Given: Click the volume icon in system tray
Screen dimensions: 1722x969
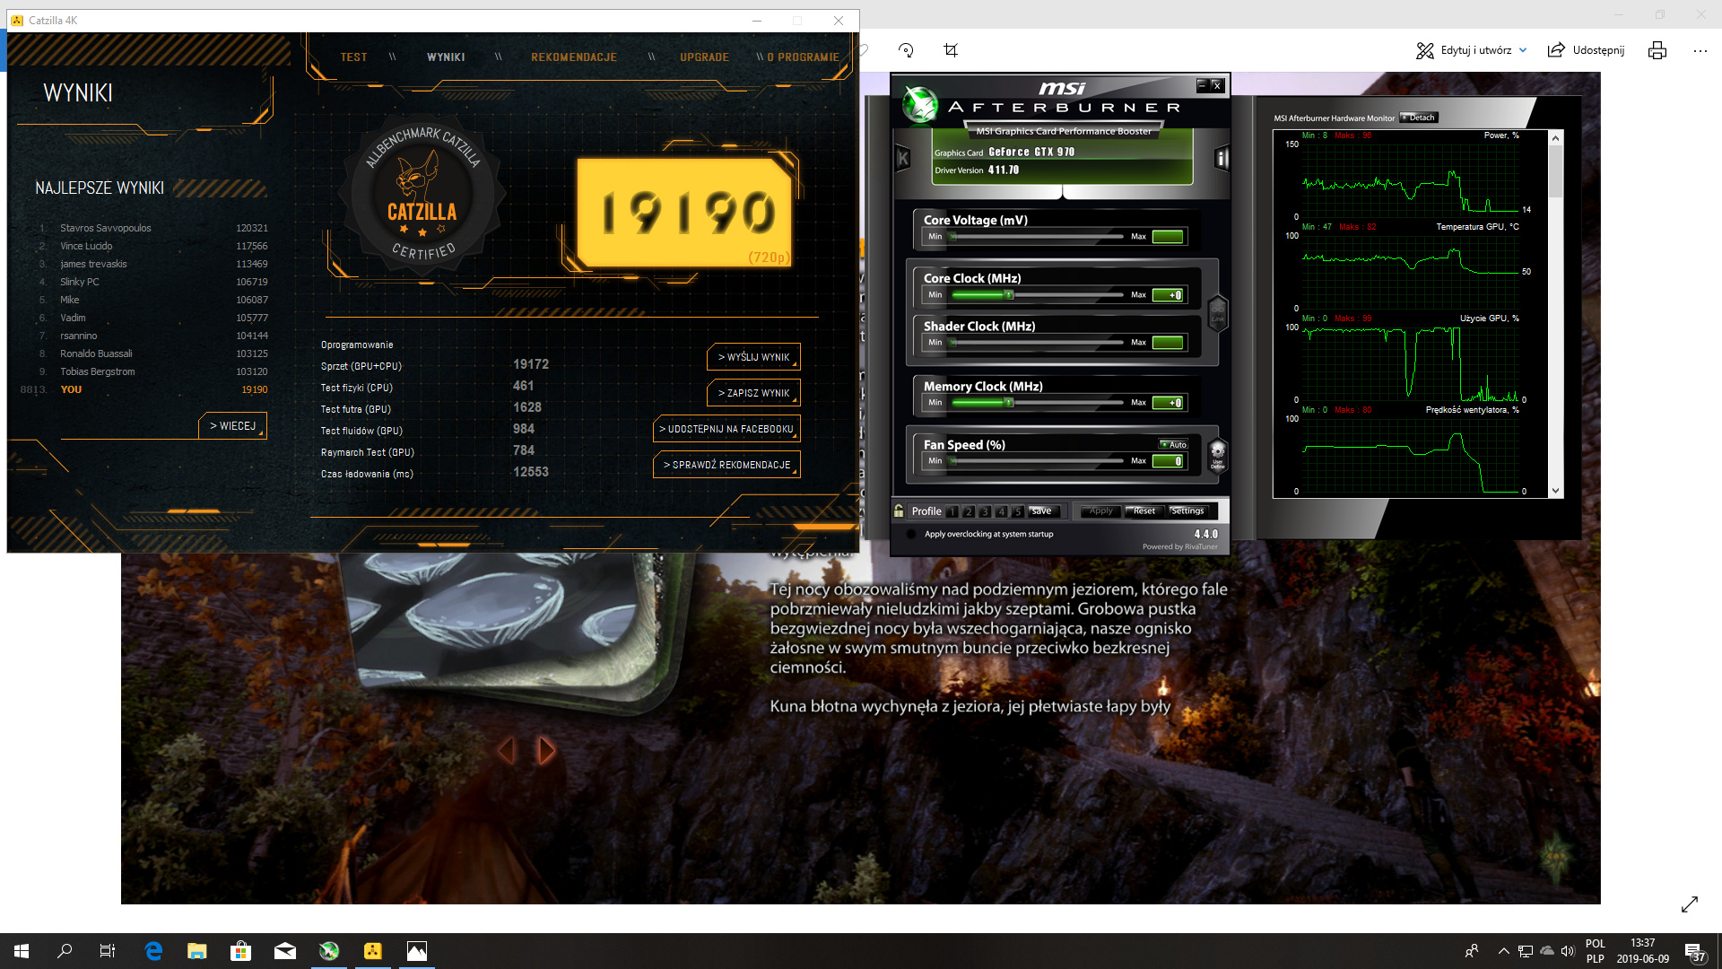Looking at the screenshot, I should click(x=1568, y=951).
